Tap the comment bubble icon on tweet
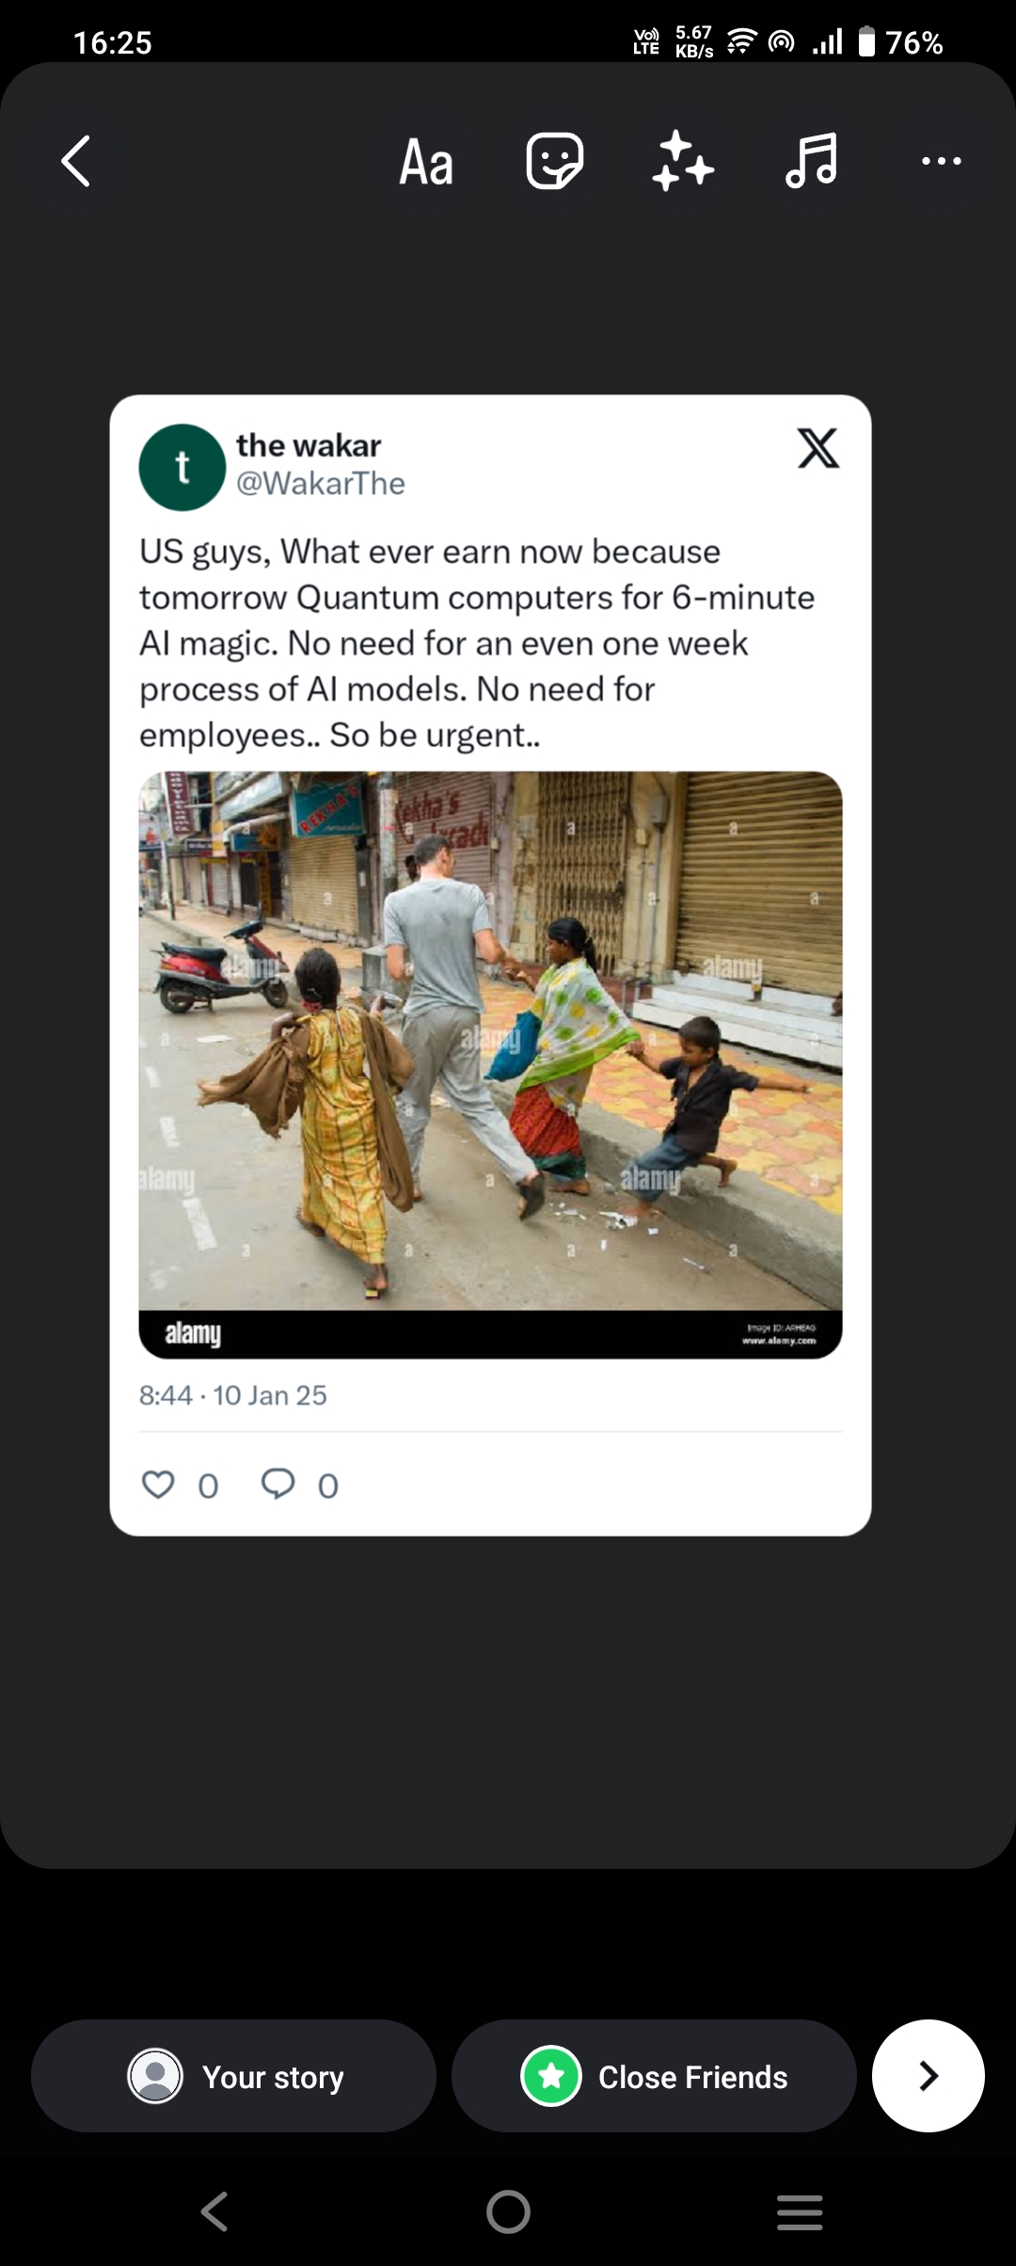 coord(278,1484)
